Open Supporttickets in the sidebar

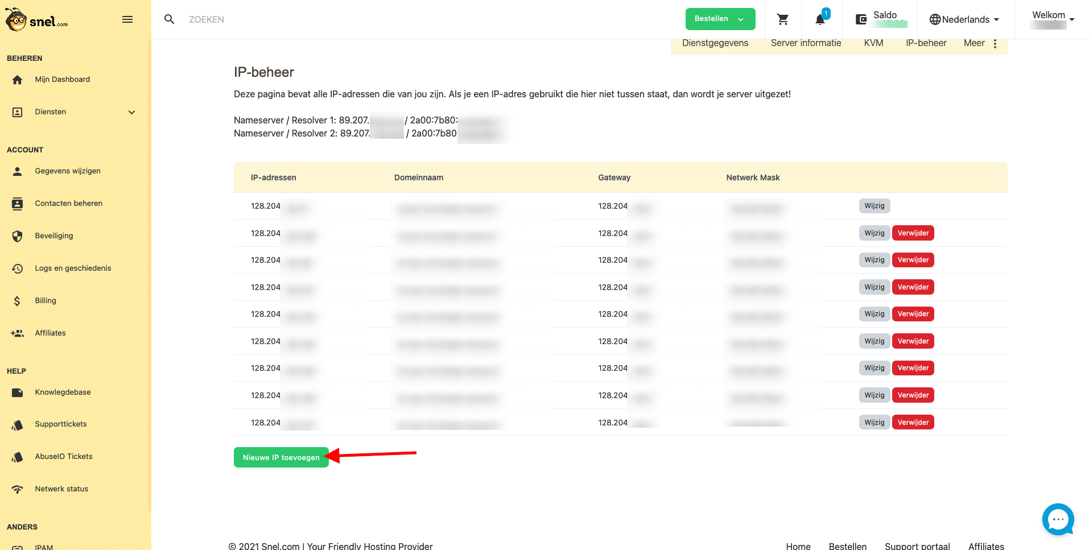pyautogui.click(x=61, y=424)
